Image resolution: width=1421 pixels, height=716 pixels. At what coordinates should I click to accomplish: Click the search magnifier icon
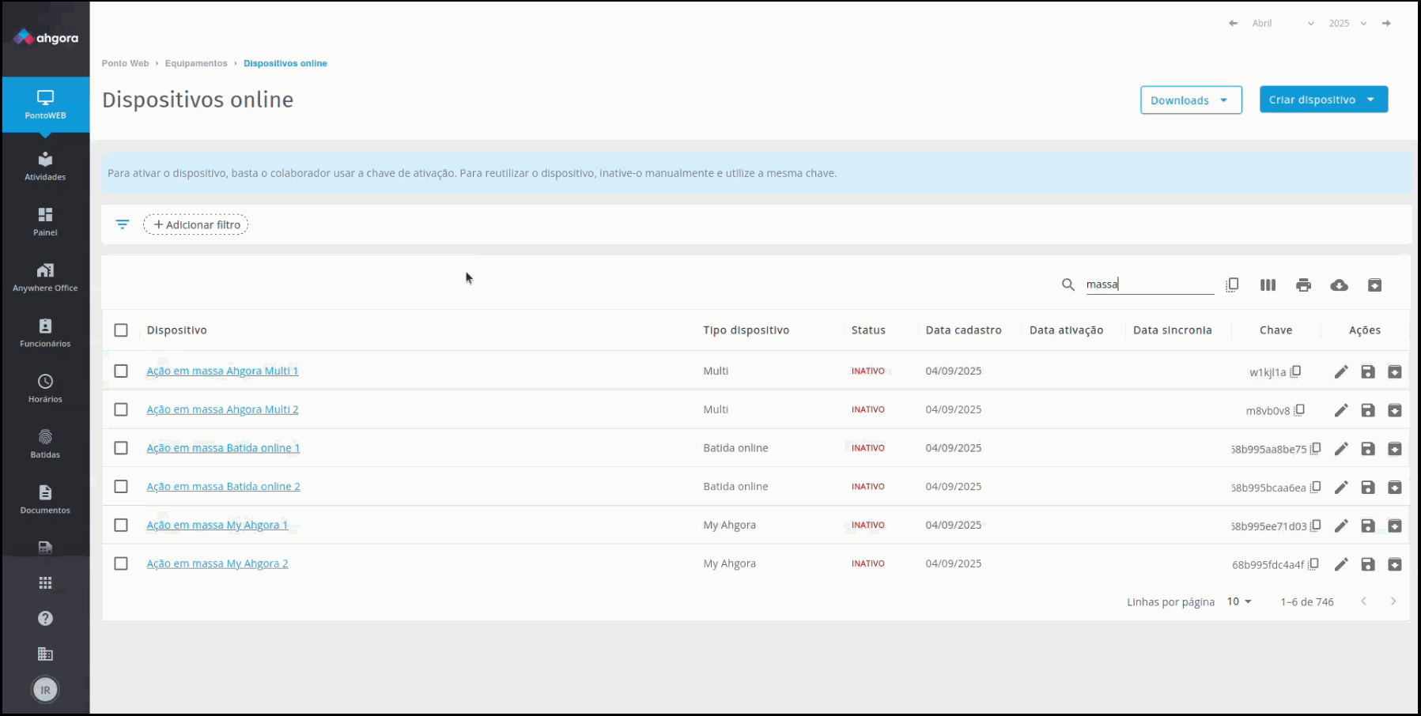1068,285
